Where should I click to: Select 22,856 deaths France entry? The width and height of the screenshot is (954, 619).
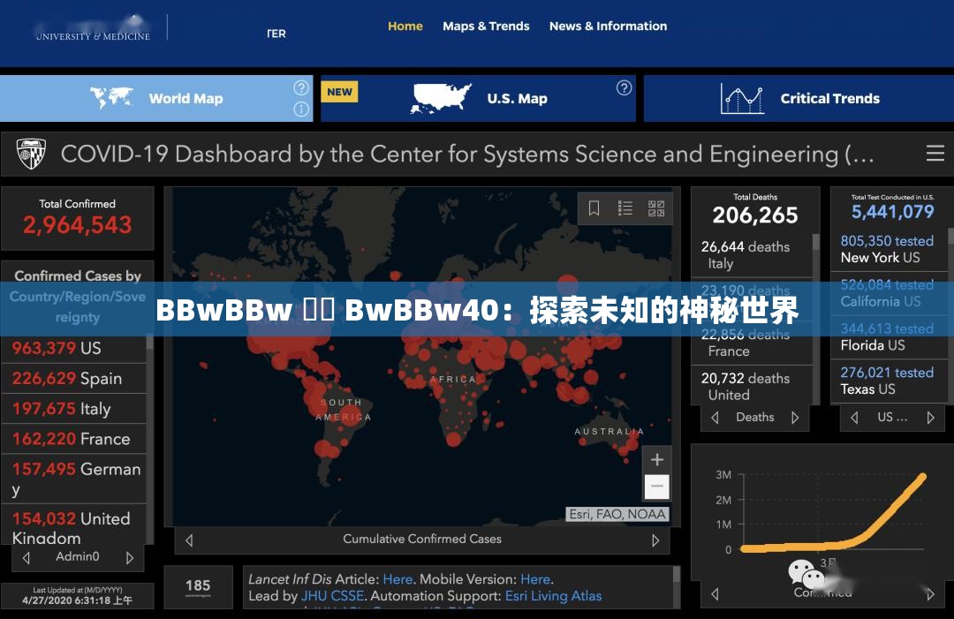(752, 343)
